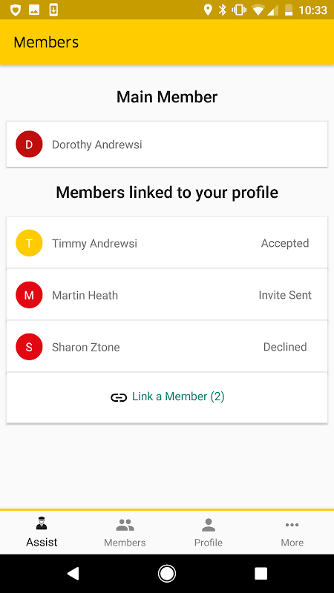Viewport: 334px width, 593px height.
Task: Open the Dorothy Andrewsi main member name
Action: pos(97,145)
